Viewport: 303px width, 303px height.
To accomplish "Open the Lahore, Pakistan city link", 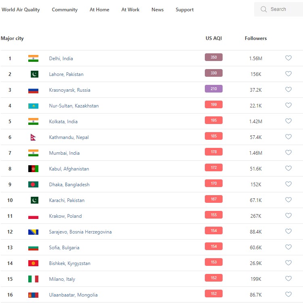I will coord(66,74).
